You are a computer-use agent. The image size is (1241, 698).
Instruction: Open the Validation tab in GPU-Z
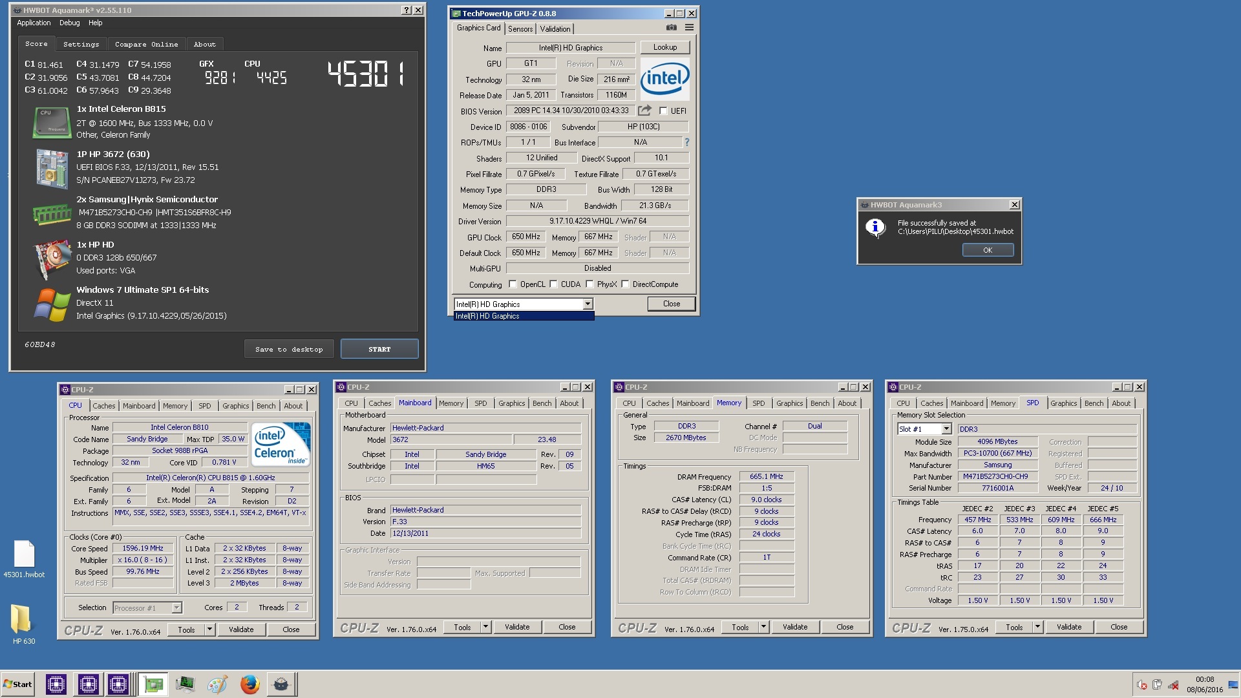[555, 29]
